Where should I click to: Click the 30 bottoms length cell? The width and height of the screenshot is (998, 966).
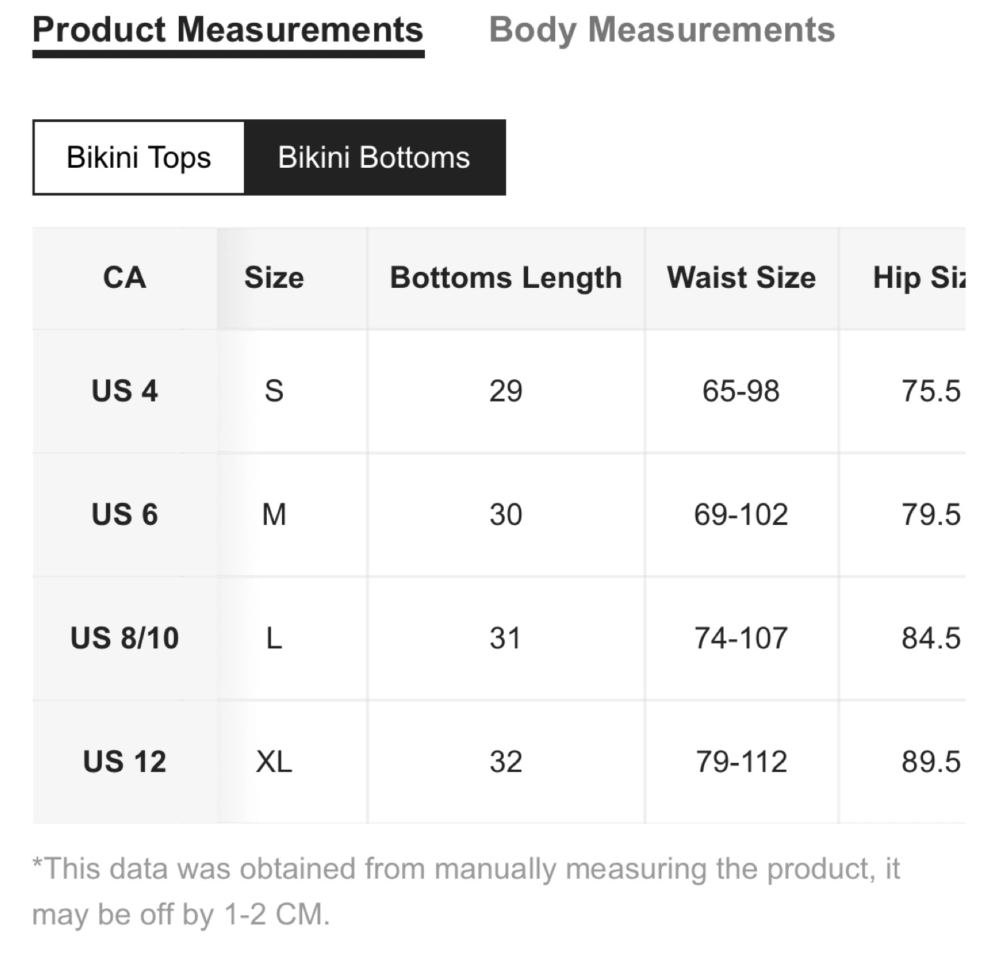(506, 515)
